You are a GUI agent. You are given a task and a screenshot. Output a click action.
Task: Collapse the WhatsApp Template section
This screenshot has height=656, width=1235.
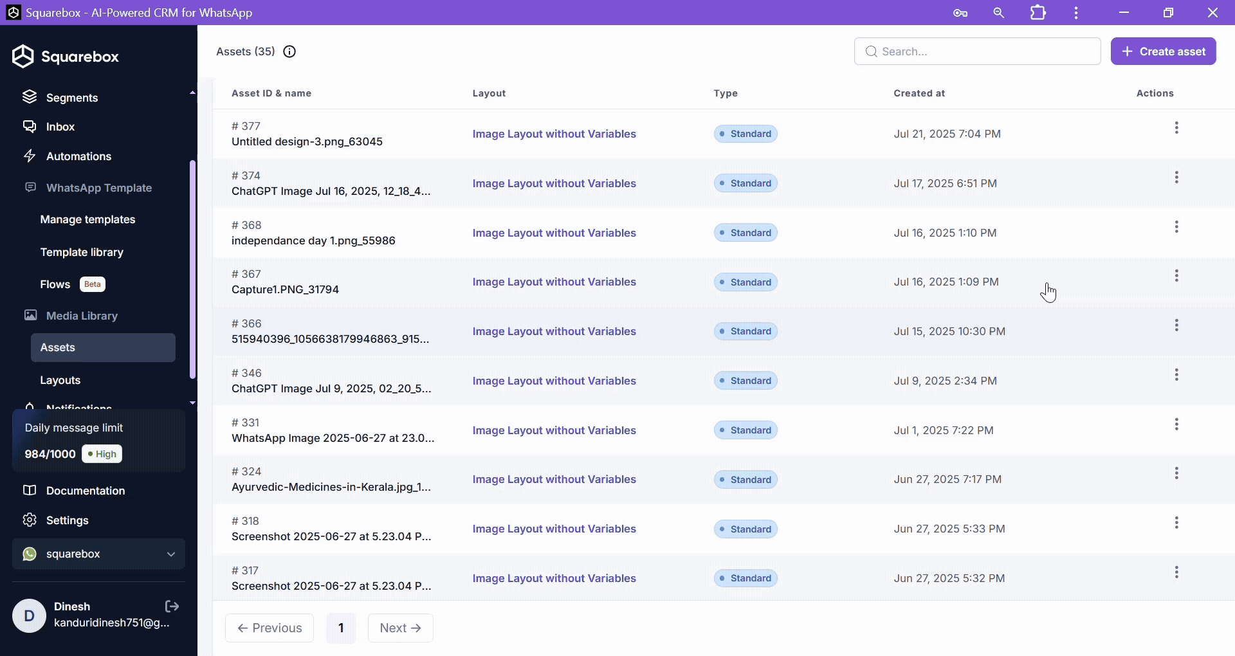[x=98, y=188]
